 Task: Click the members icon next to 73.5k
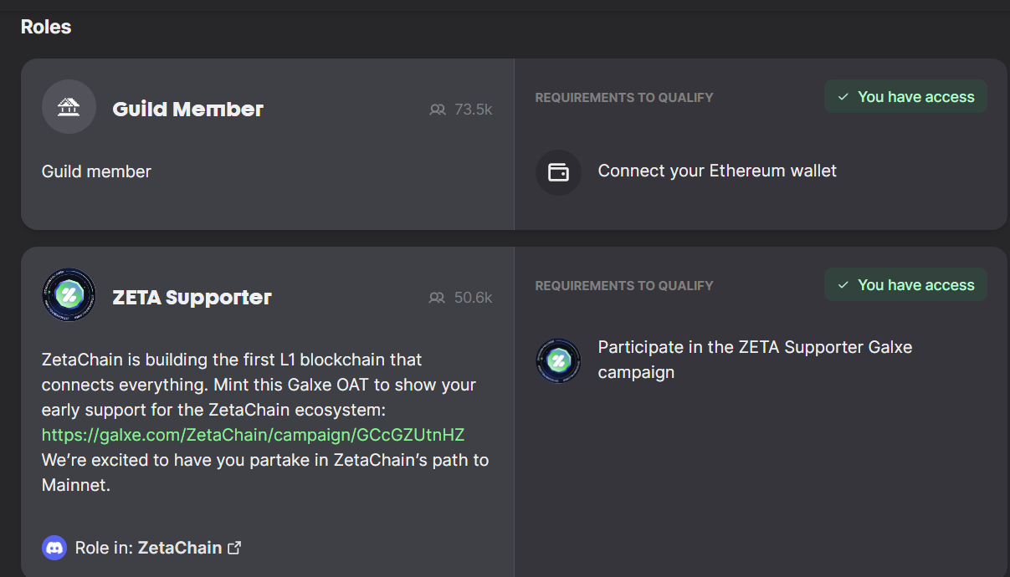click(438, 110)
